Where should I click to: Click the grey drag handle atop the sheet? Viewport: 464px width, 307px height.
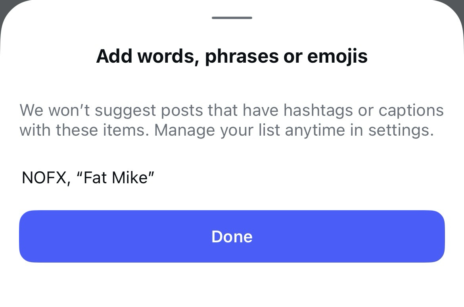232,18
